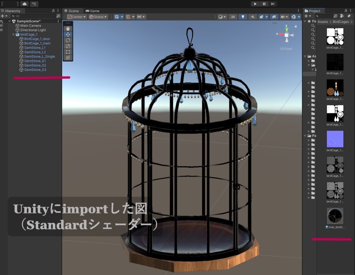The image size is (355, 275).
Task: Open the Center pivot dropdown
Action: 76,17
